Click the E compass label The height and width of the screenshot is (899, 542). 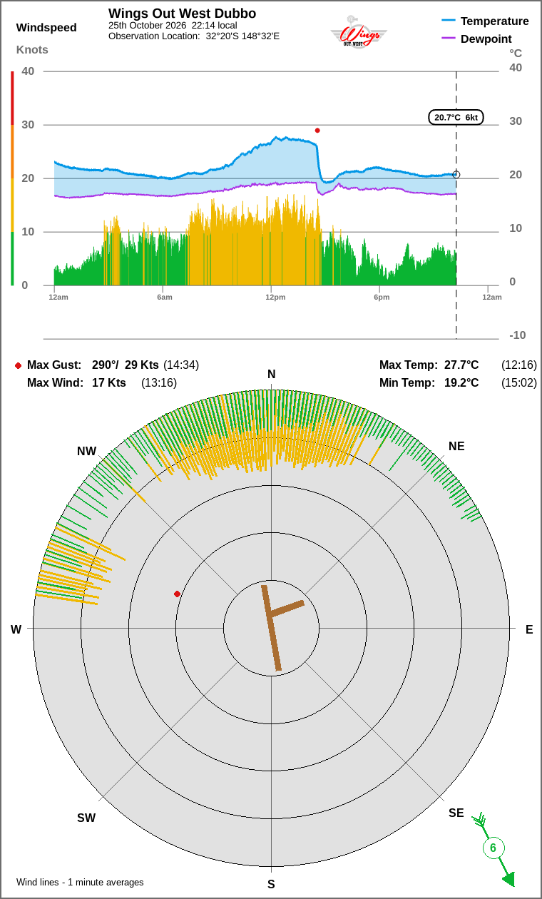click(x=529, y=629)
